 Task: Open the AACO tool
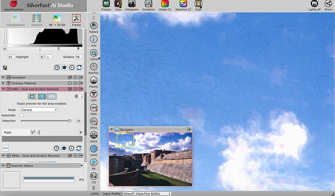94,137
